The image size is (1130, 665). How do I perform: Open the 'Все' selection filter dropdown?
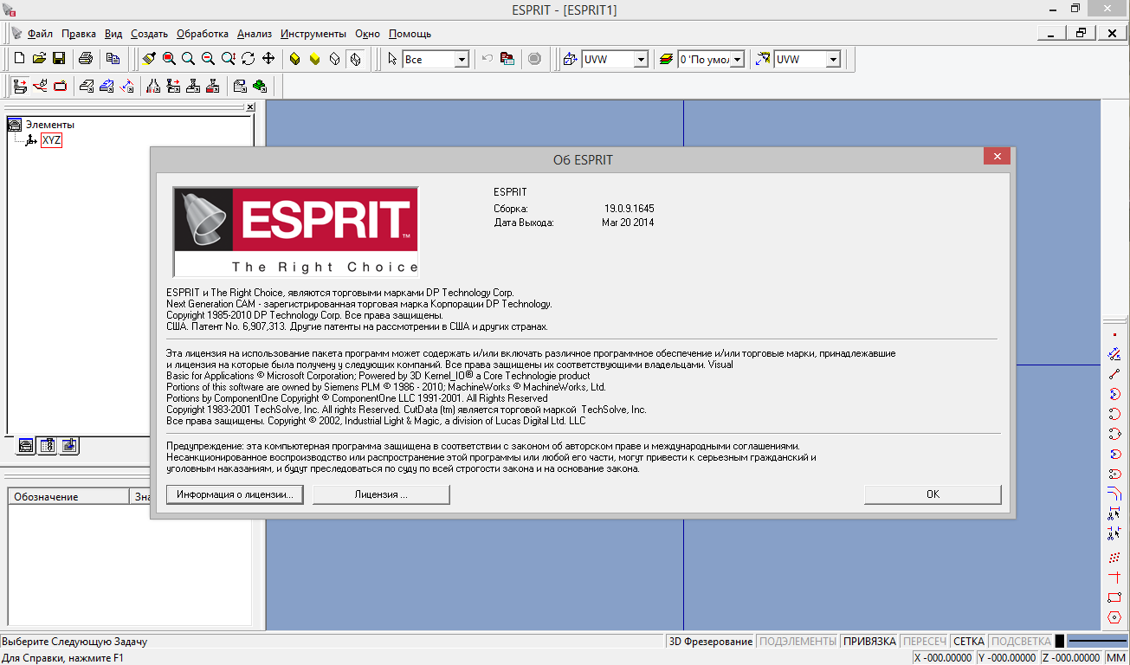[x=462, y=59]
